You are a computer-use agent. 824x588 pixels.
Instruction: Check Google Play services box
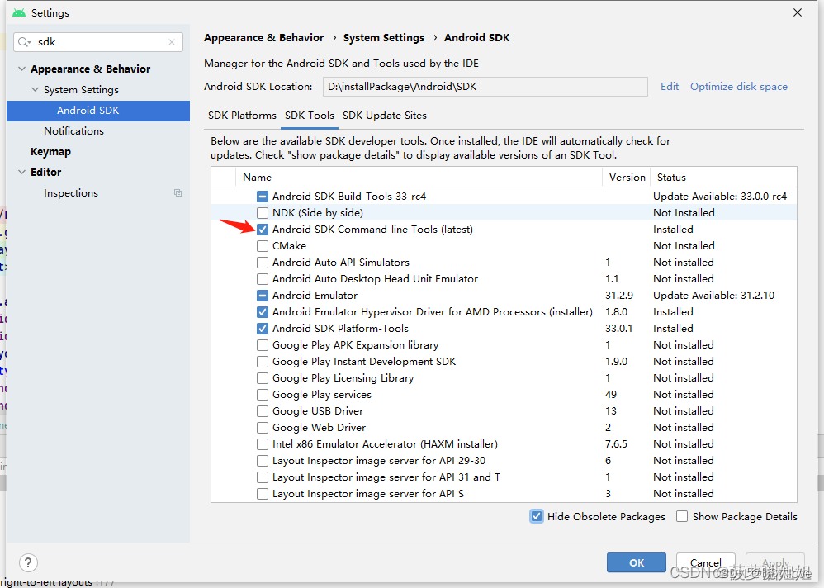(263, 395)
